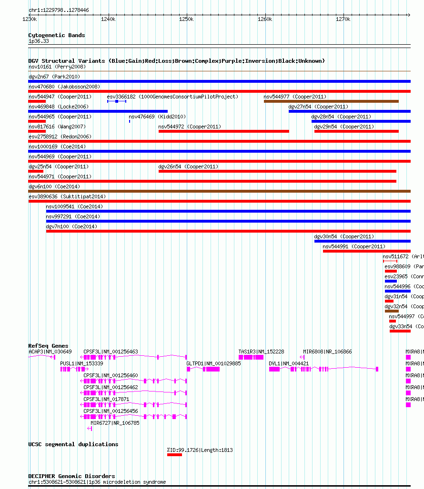Select the nsv544969 (Cooper2011) label
Viewport: 424px width, 489px height.
60,156
